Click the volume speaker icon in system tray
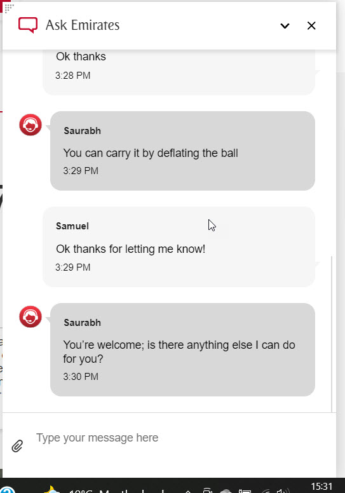345x493 pixels. (x=282, y=490)
